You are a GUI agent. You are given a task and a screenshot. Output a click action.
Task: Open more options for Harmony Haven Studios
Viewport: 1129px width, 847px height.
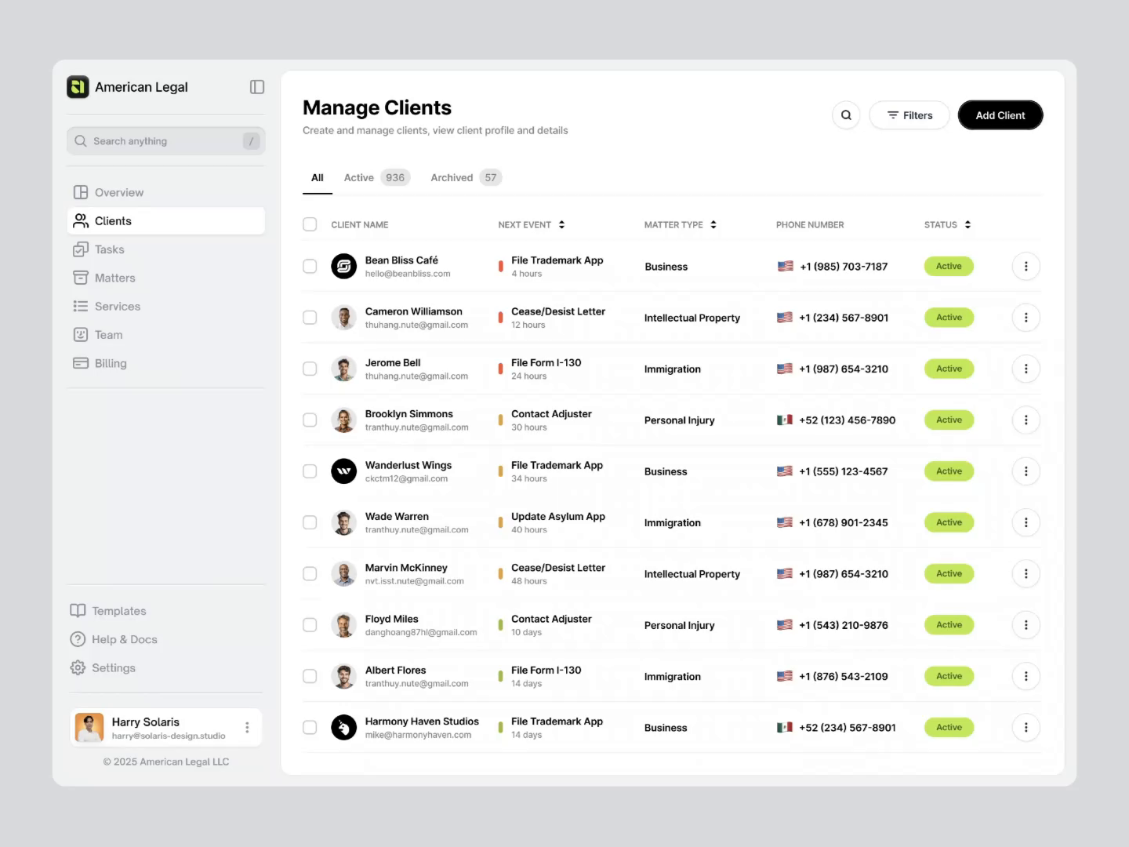(1026, 728)
